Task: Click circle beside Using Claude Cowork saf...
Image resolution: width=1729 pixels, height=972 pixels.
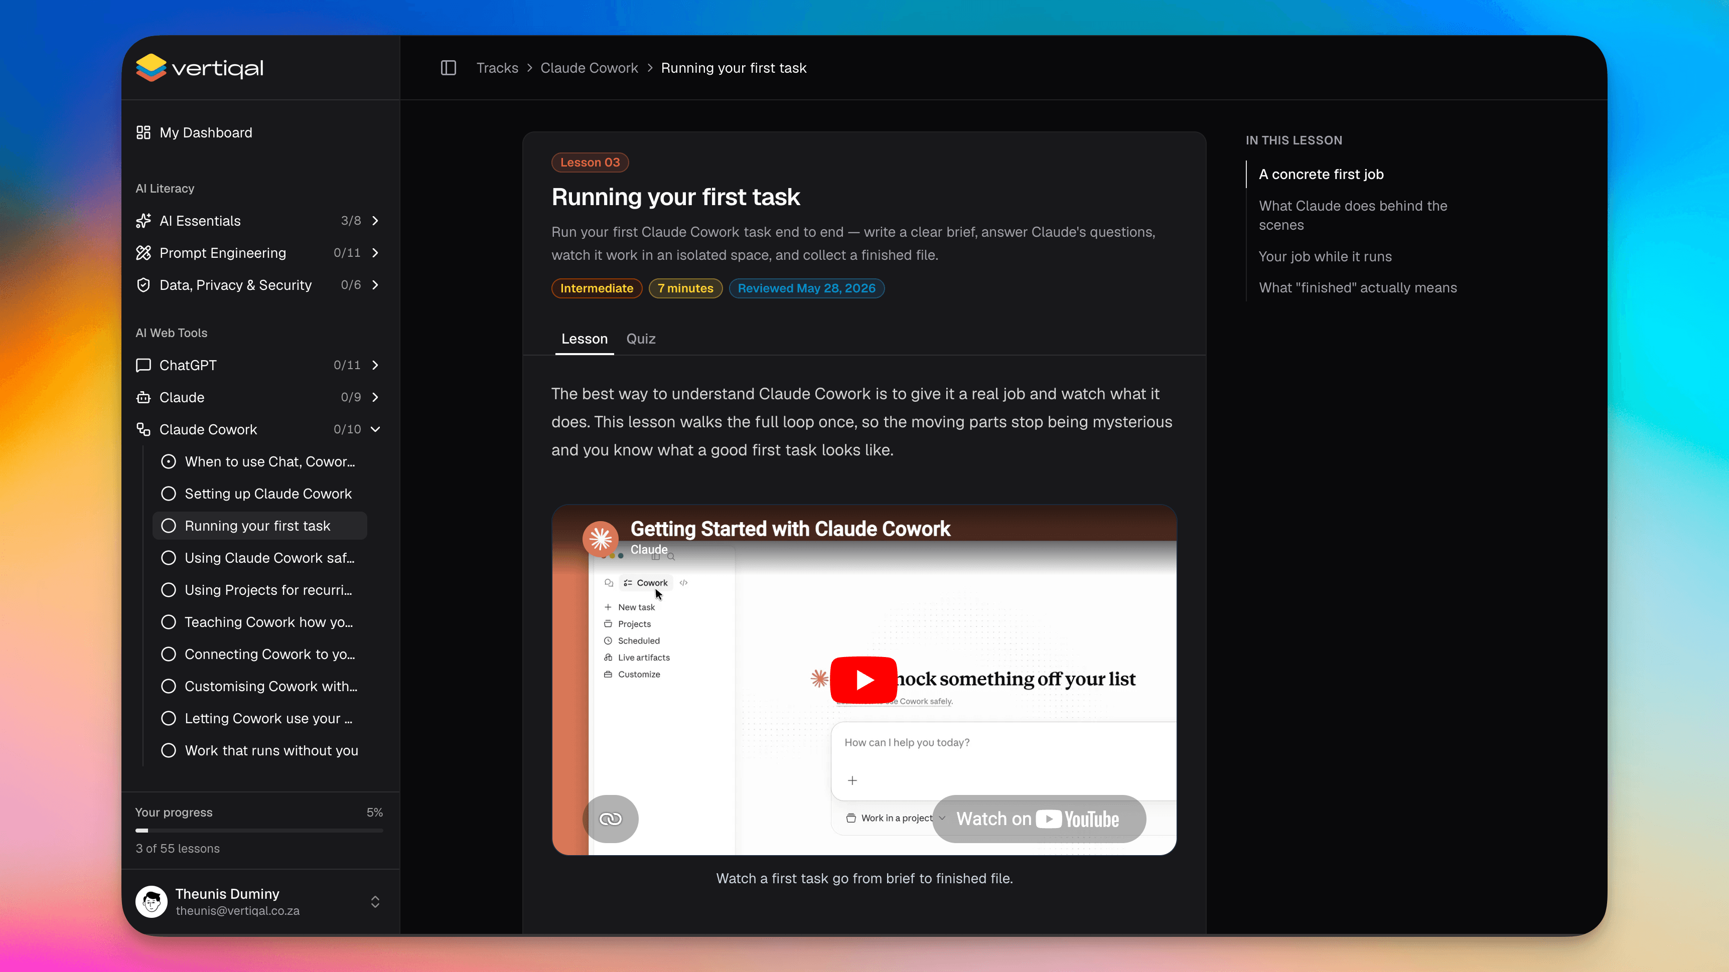Action: [x=169, y=558]
